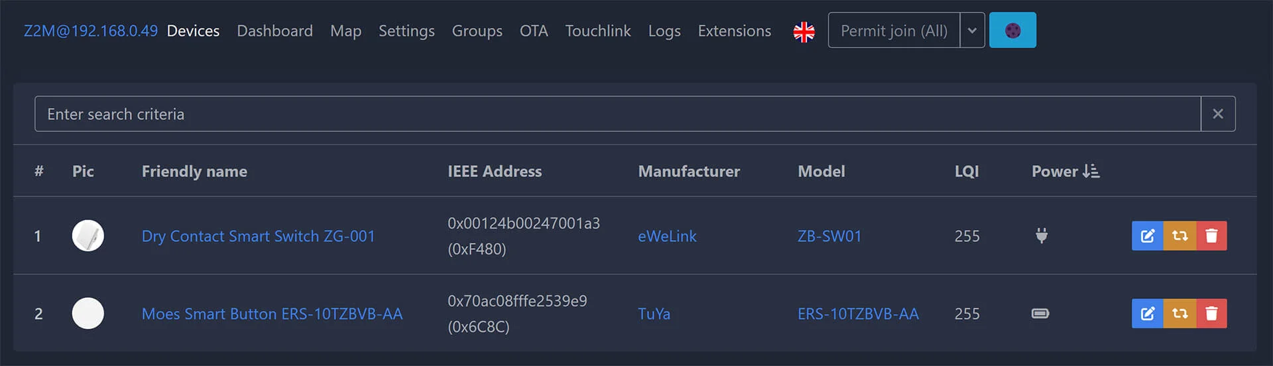Screen dimensions: 1273x366
Task: Go to the Touchlink page
Action: 597,31
